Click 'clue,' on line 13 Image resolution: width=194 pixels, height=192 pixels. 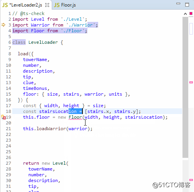[x=30, y=83]
